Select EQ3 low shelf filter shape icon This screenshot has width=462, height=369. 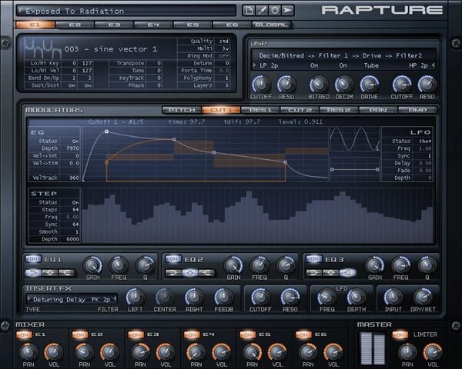314,273
